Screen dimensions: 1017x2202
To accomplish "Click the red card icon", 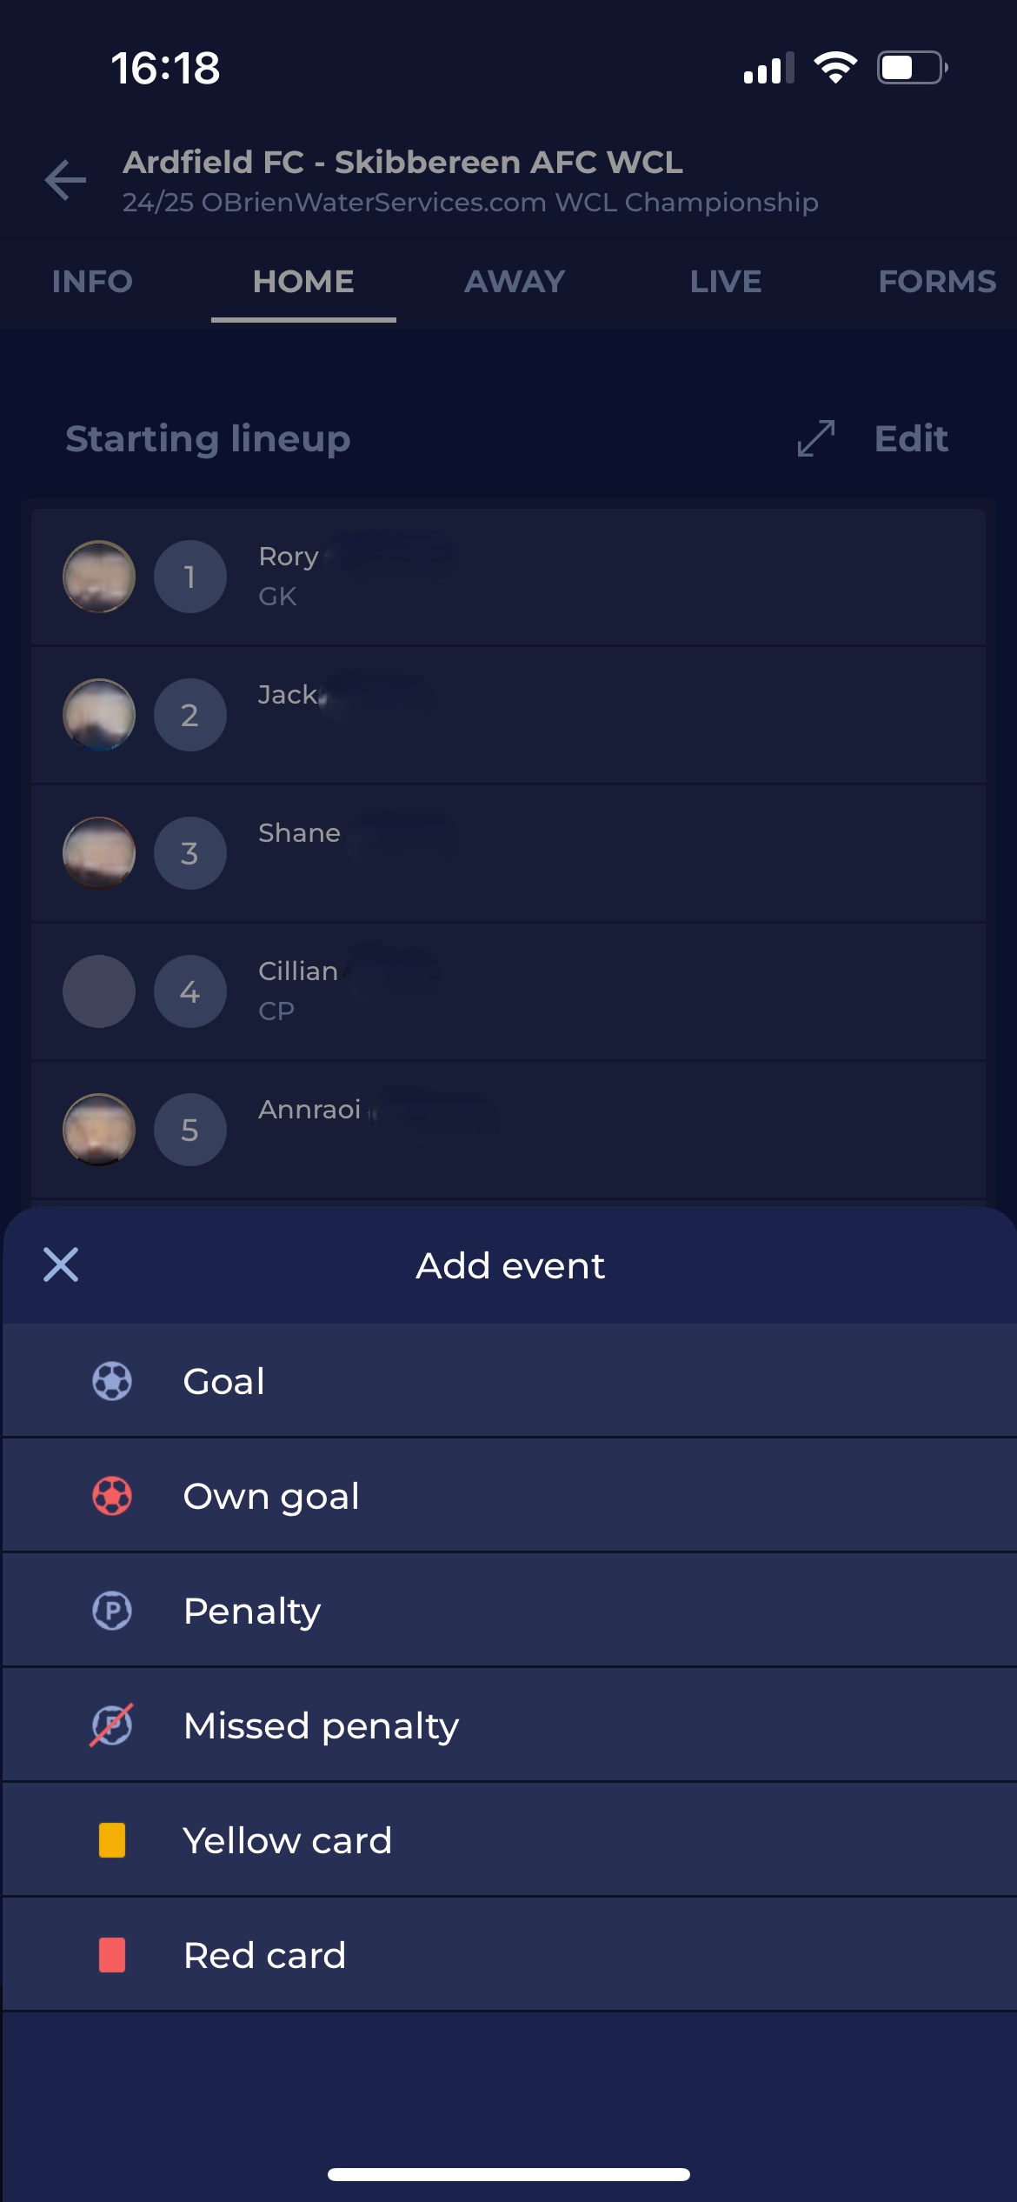I will click(112, 1955).
